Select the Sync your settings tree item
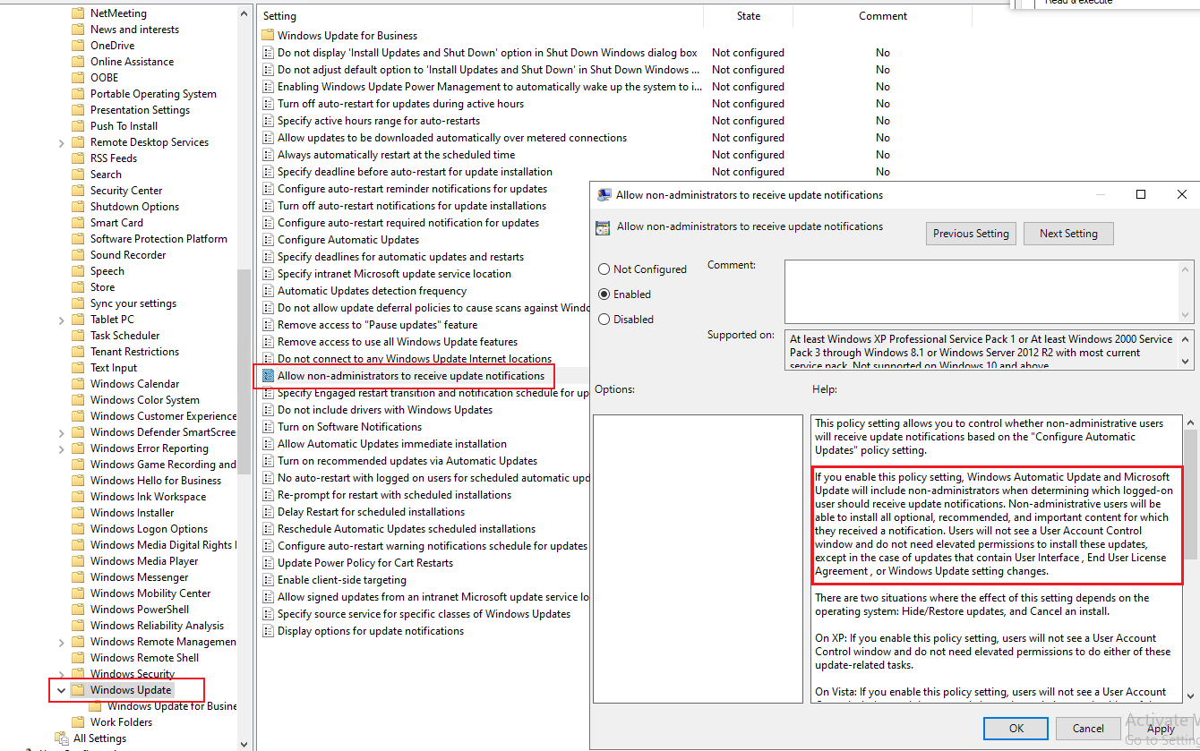This screenshot has width=1200, height=751. click(x=133, y=303)
